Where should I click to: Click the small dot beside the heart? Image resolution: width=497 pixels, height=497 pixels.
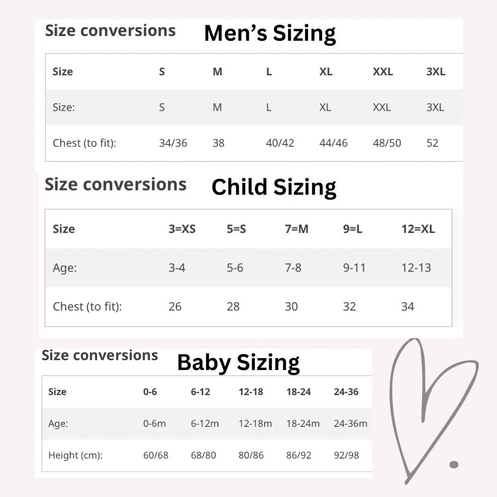pyautogui.click(x=454, y=464)
